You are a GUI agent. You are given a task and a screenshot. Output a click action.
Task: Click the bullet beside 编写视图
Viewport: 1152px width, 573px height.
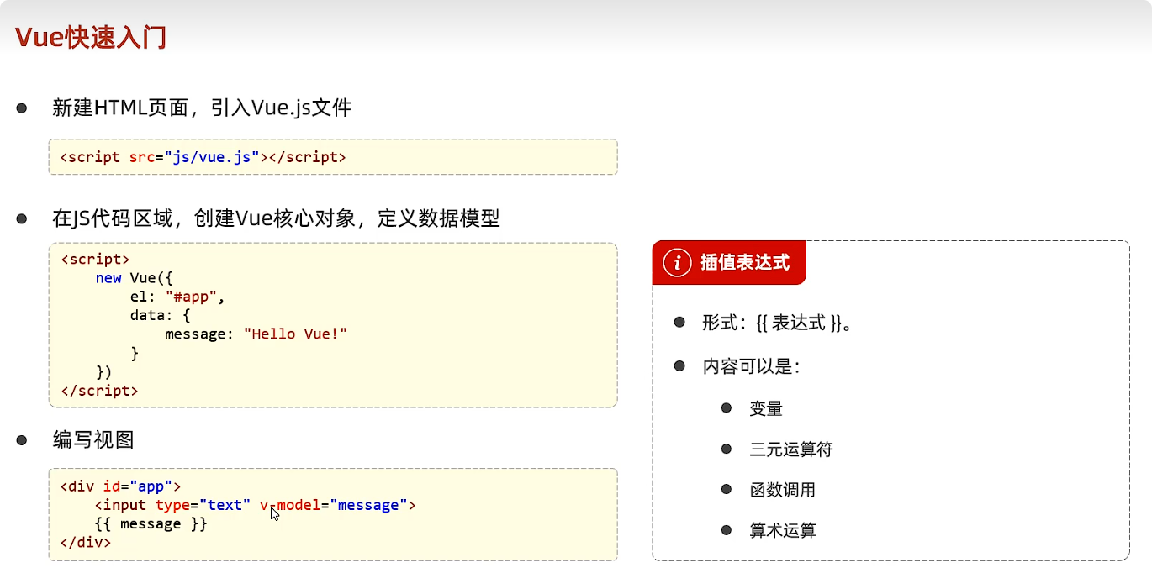point(21,439)
